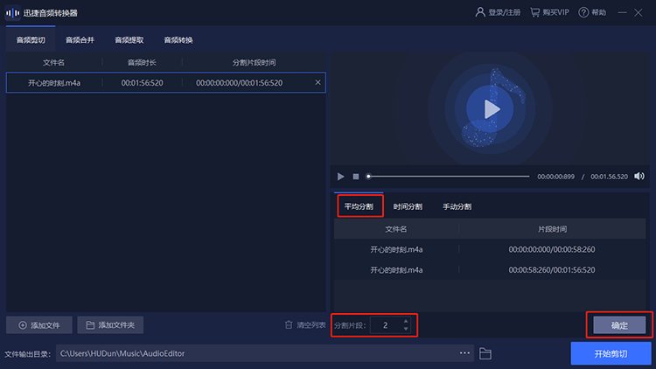The height and width of the screenshot is (369, 656).
Task: Switch to the 音频合并 tab
Action: (80, 39)
